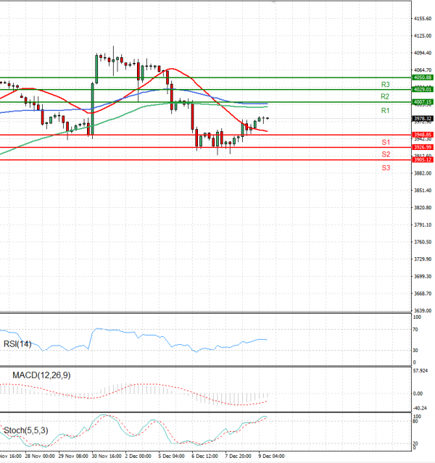This screenshot has height=463, width=435.
Task: Select the S2 support label
Action: pos(386,154)
